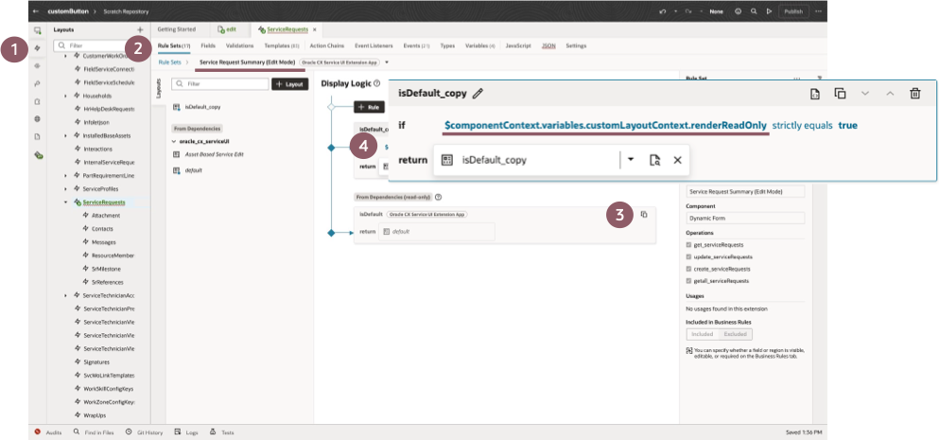Delete isDefault_copy rule with trash icon

(915, 94)
